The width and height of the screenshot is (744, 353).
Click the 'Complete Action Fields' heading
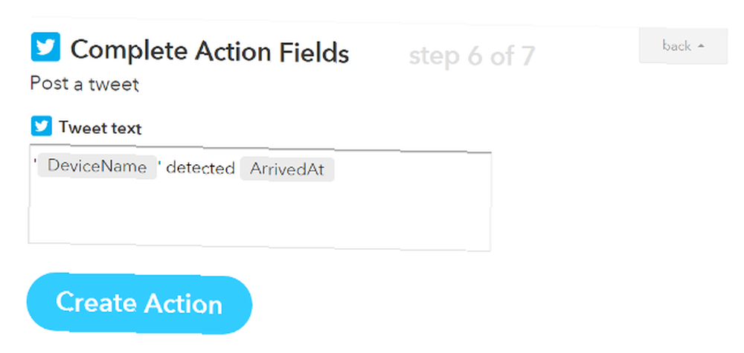pos(210,51)
